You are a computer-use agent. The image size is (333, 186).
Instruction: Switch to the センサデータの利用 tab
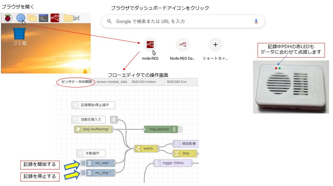[74, 82]
